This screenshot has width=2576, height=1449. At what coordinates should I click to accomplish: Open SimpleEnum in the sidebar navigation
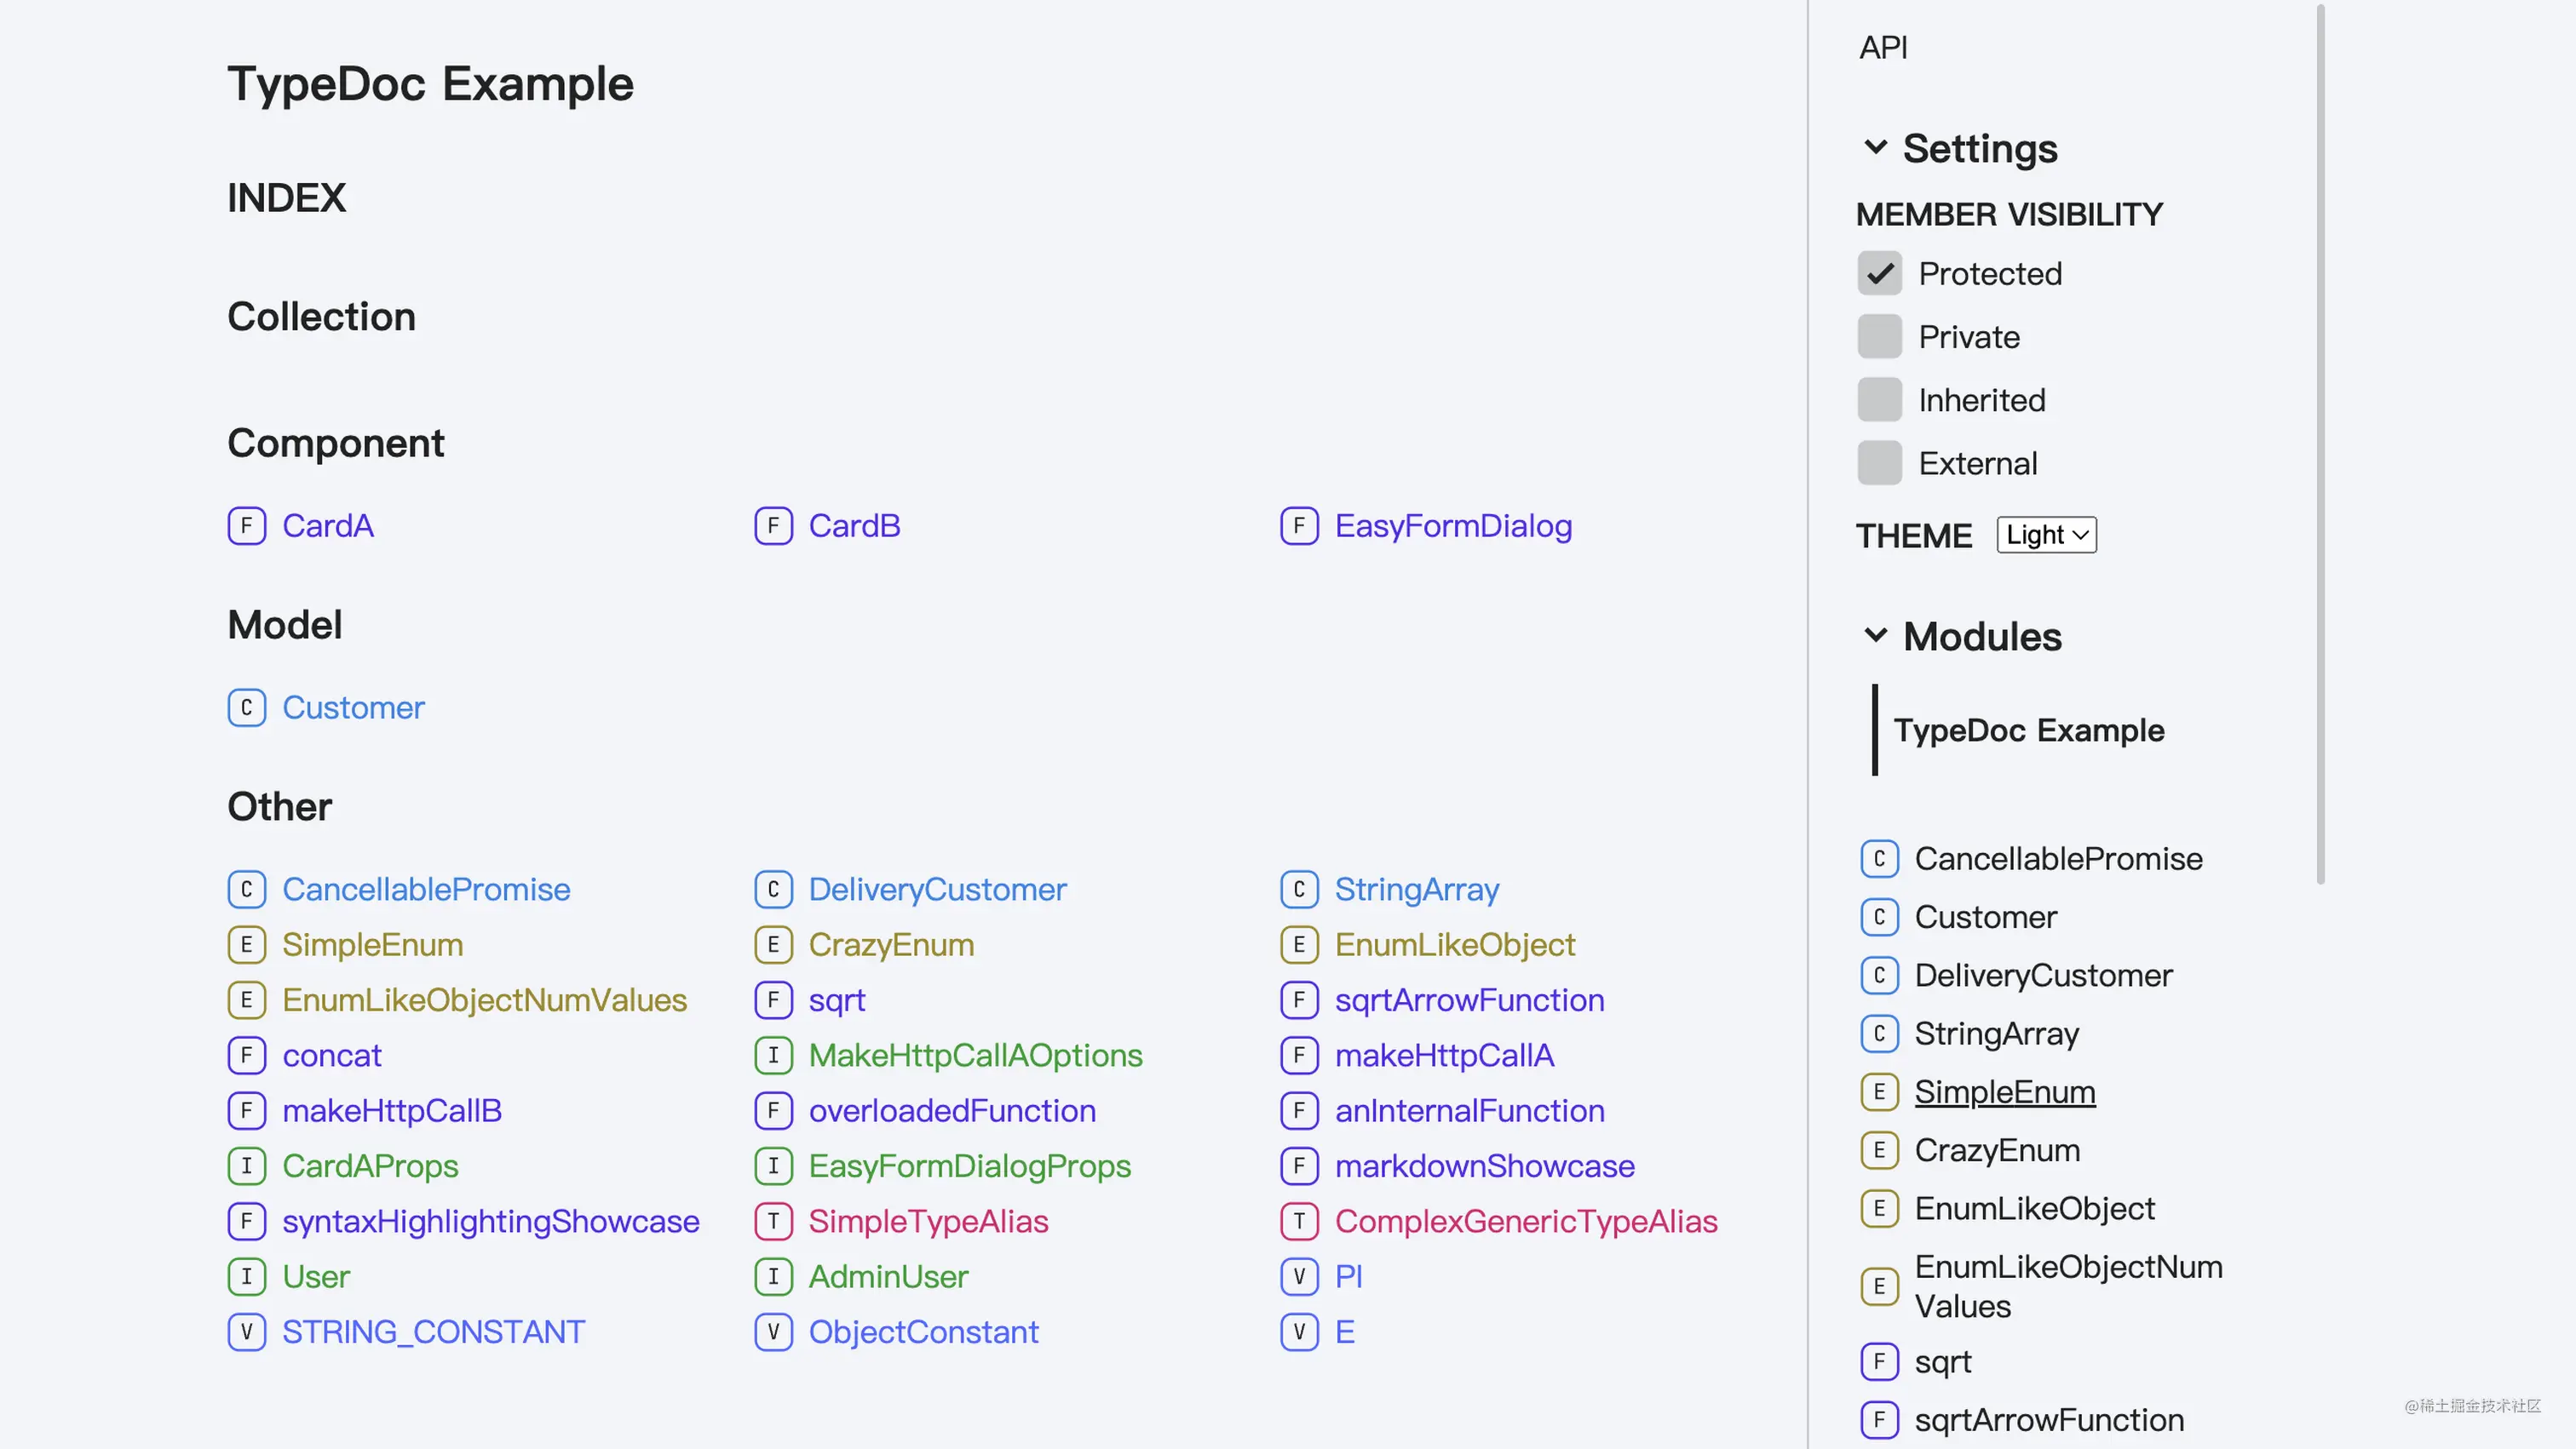coord(2004,1091)
